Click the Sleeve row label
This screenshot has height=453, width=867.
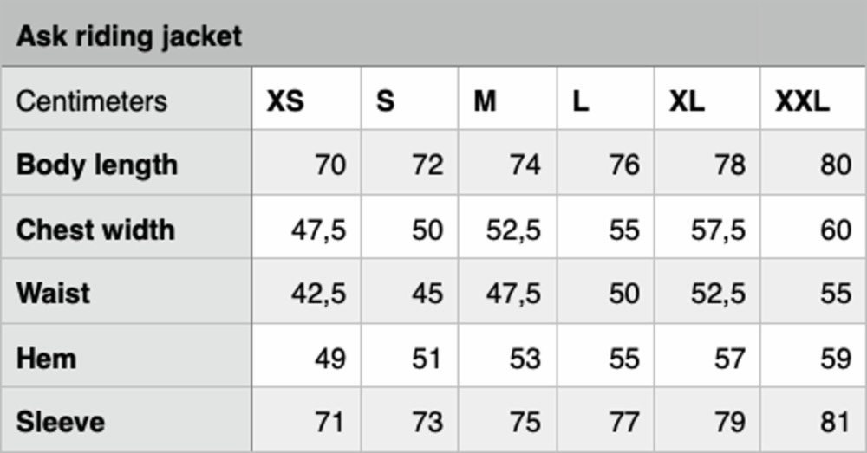click(x=61, y=422)
